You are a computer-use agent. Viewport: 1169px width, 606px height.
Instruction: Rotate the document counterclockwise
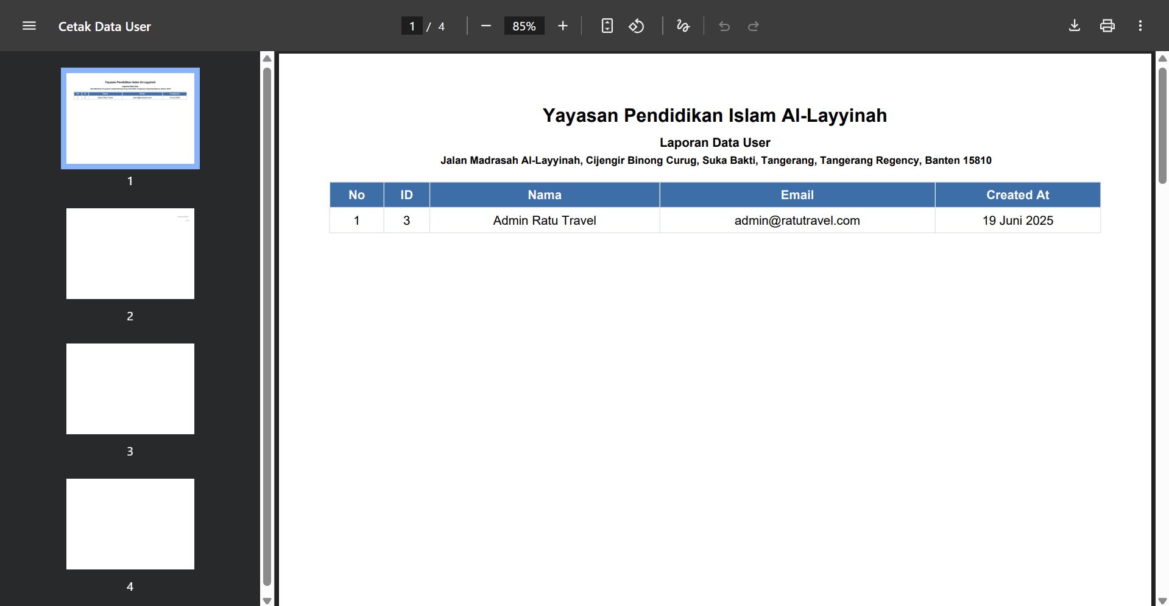pos(637,26)
